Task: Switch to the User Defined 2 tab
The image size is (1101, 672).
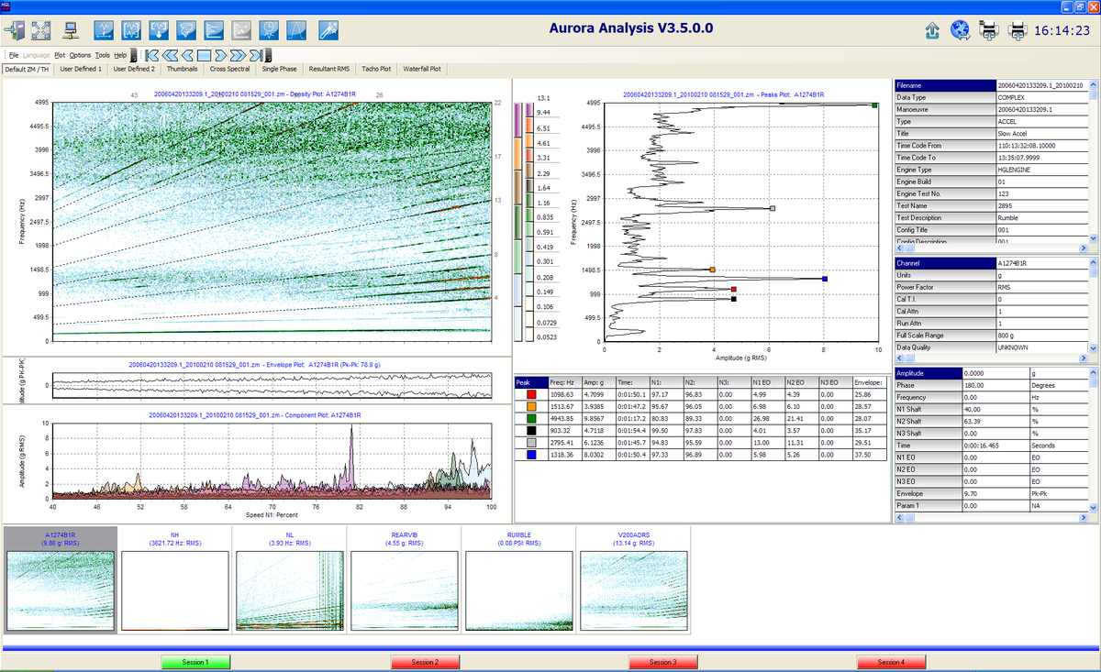Action: pyautogui.click(x=134, y=69)
